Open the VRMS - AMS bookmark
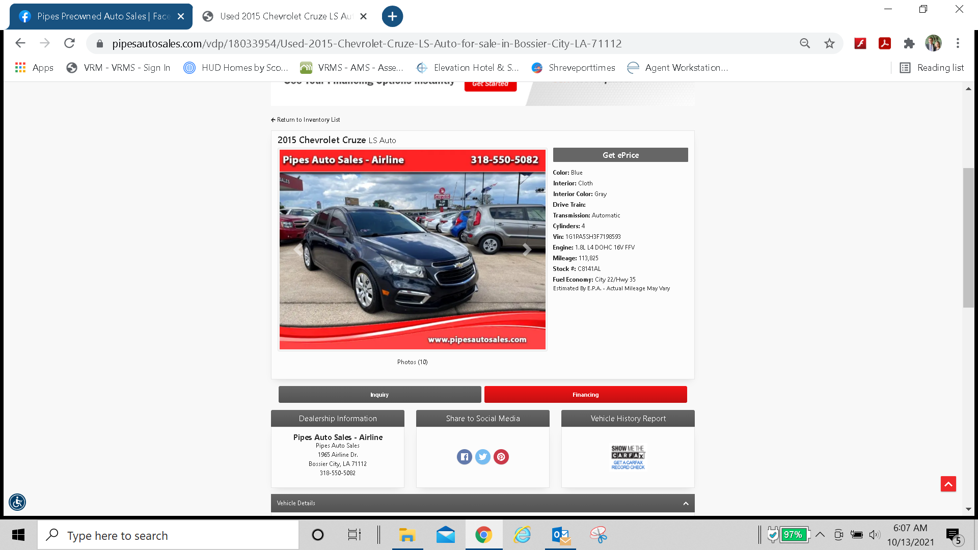The image size is (978, 550). (x=351, y=68)
